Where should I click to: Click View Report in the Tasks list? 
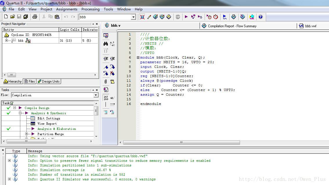tap(47, 124)
